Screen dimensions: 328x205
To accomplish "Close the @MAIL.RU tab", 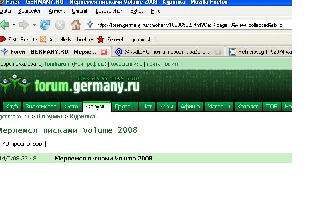I will 218,52.
